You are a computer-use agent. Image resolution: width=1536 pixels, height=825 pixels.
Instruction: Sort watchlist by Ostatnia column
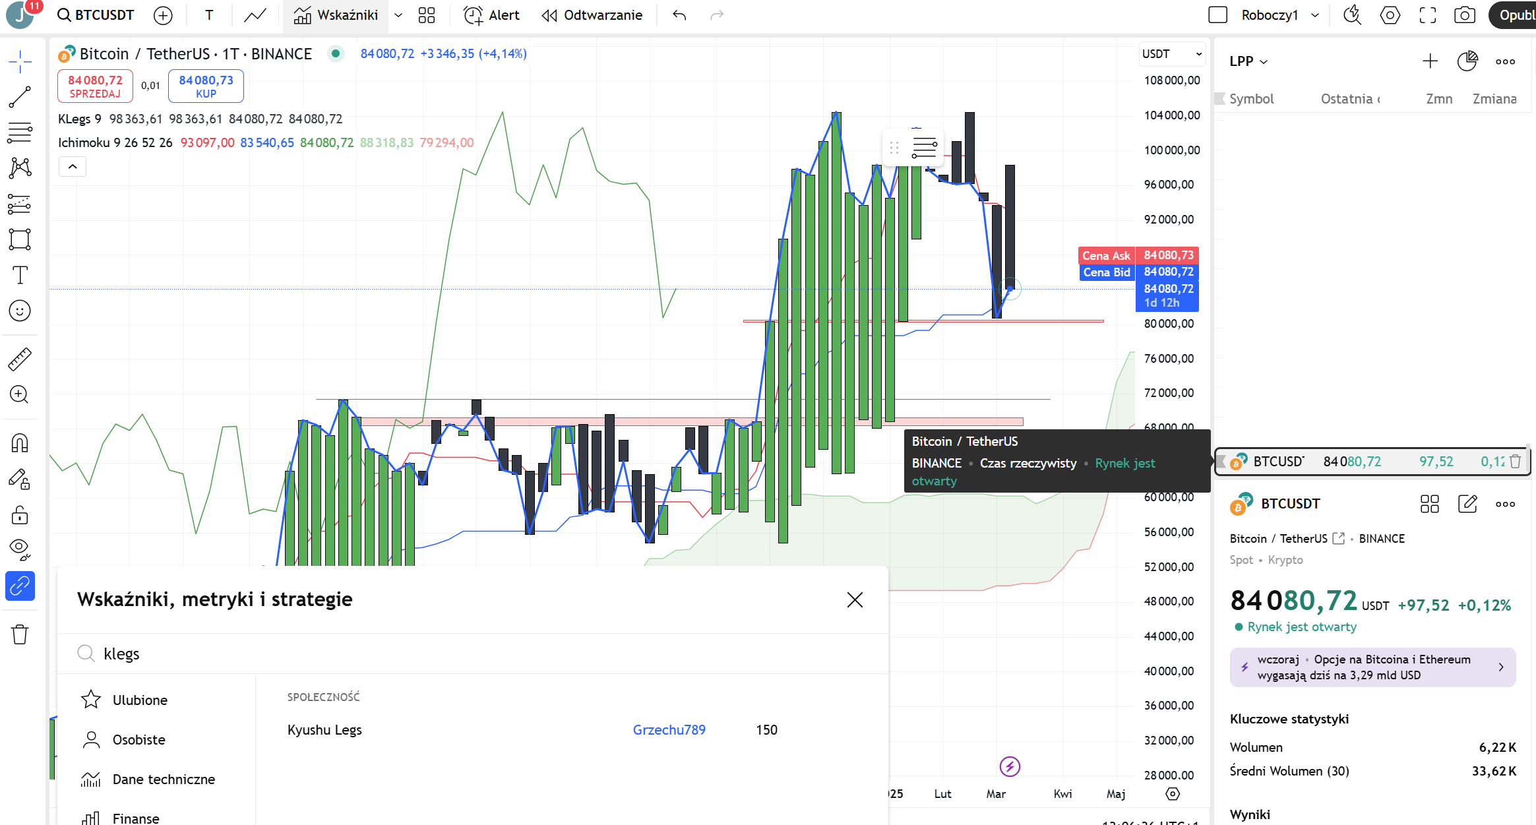pos(1350,99)
